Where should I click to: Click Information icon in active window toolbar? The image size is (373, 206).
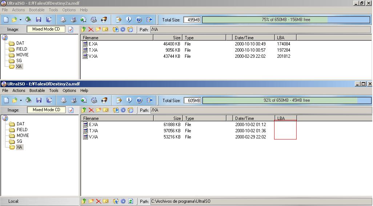(x=129, y=100)
